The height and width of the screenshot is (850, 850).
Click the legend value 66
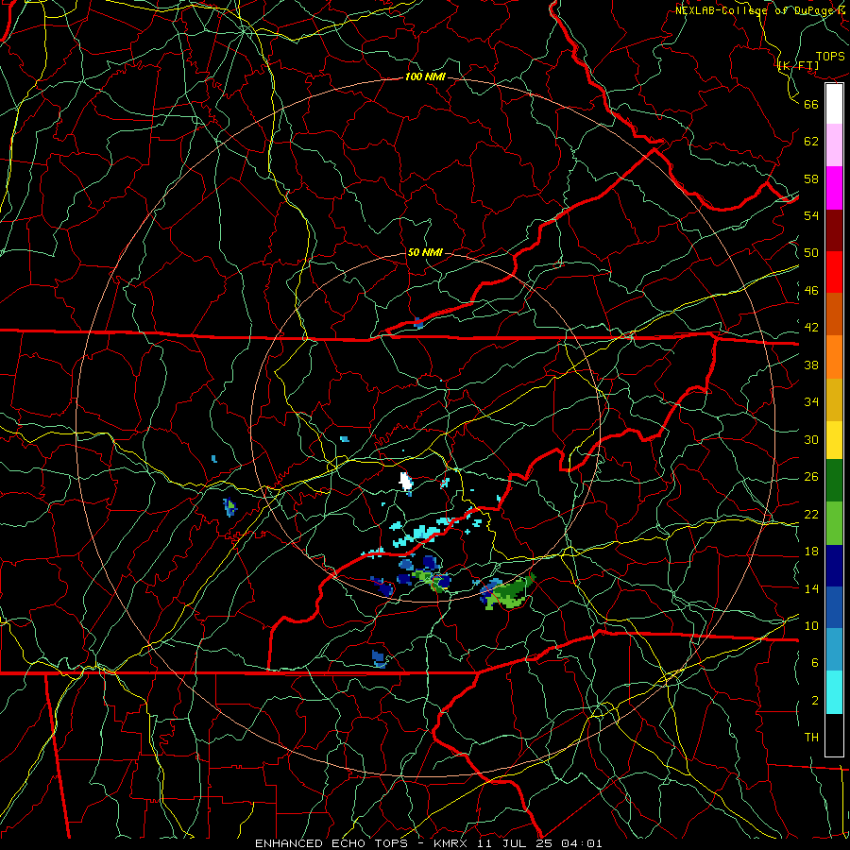pos(811,104)
